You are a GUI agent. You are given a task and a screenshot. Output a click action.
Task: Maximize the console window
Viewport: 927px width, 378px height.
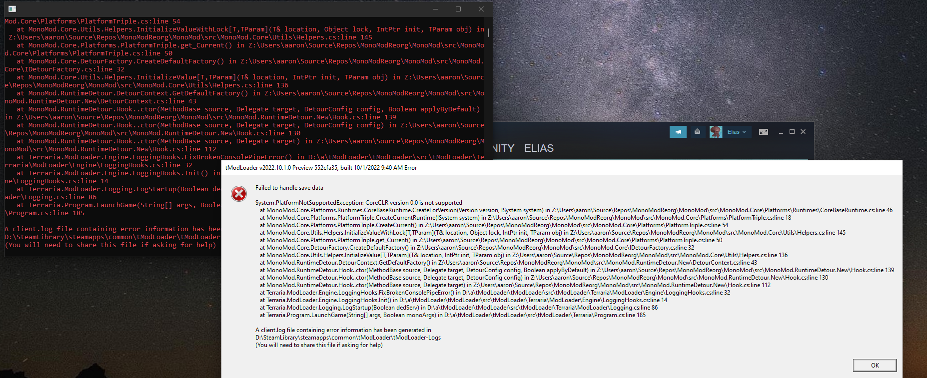tap(458, 9)
